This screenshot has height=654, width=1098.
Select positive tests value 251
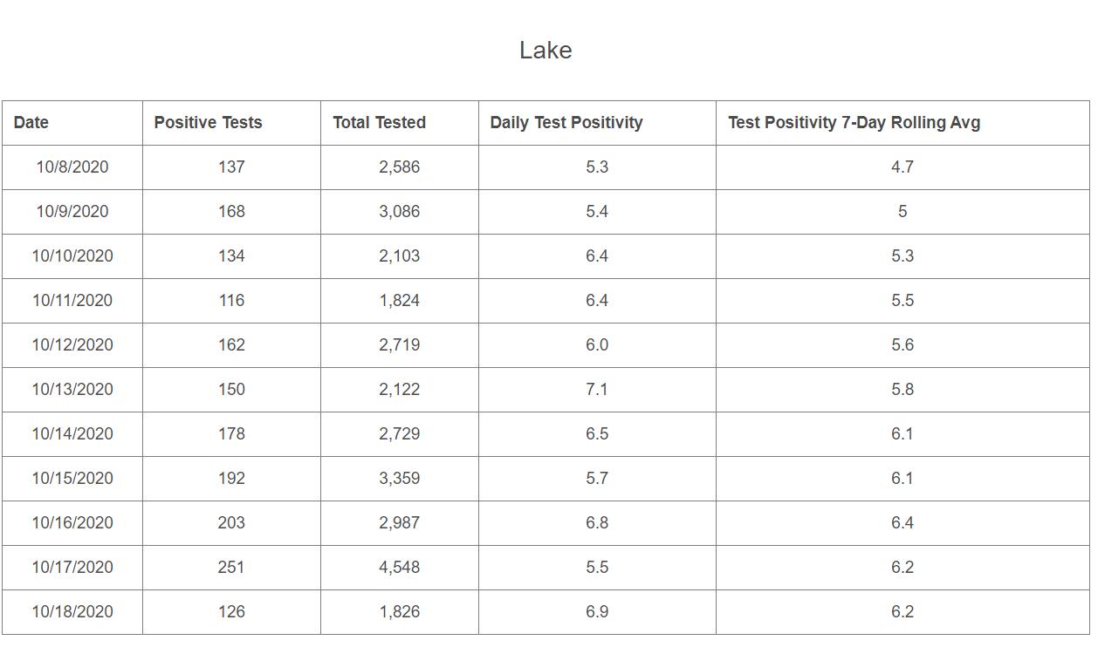pos(231,568)
